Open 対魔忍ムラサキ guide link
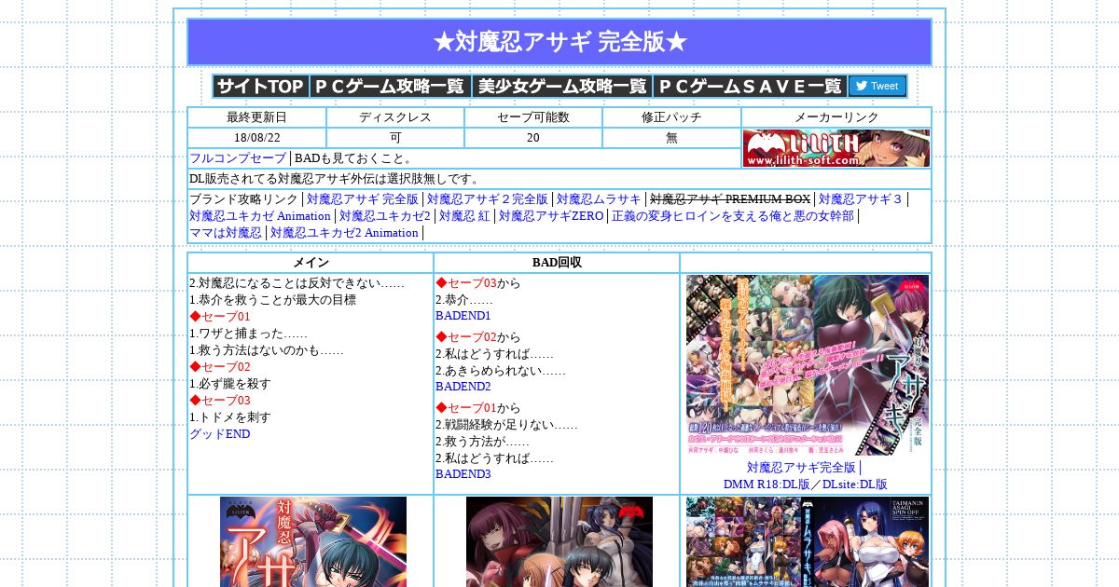Viewport: 1119px width, 587px height. [599, 199]
